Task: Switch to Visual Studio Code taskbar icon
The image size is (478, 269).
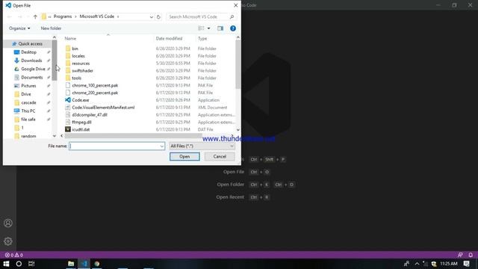Action: click(84, 264)
